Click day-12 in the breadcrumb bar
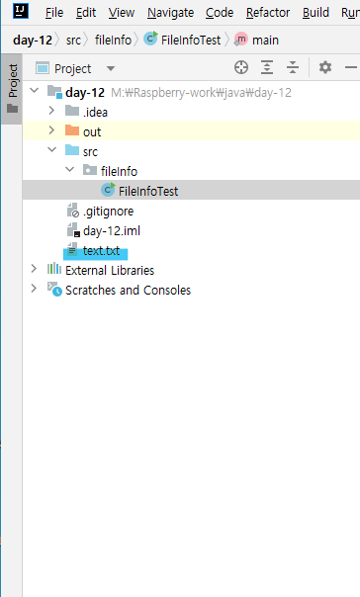The image size is (360, 597). tap(33, 40)
